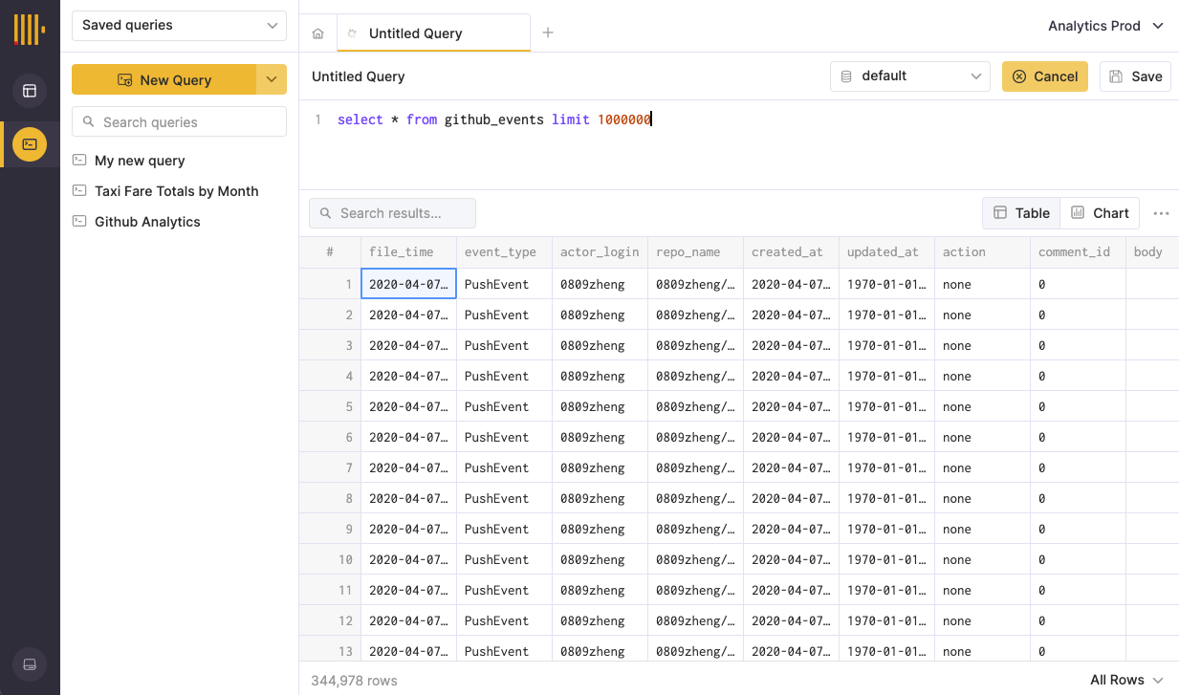
Task: Switch results view to Chart
Action: click(x=1100, y=212)
